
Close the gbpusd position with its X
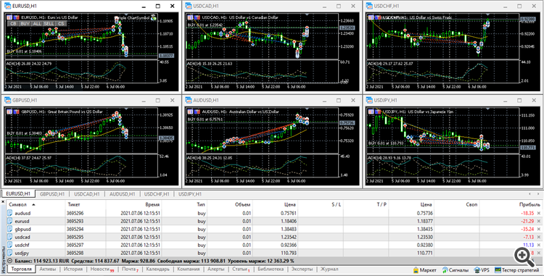point(539,229)
